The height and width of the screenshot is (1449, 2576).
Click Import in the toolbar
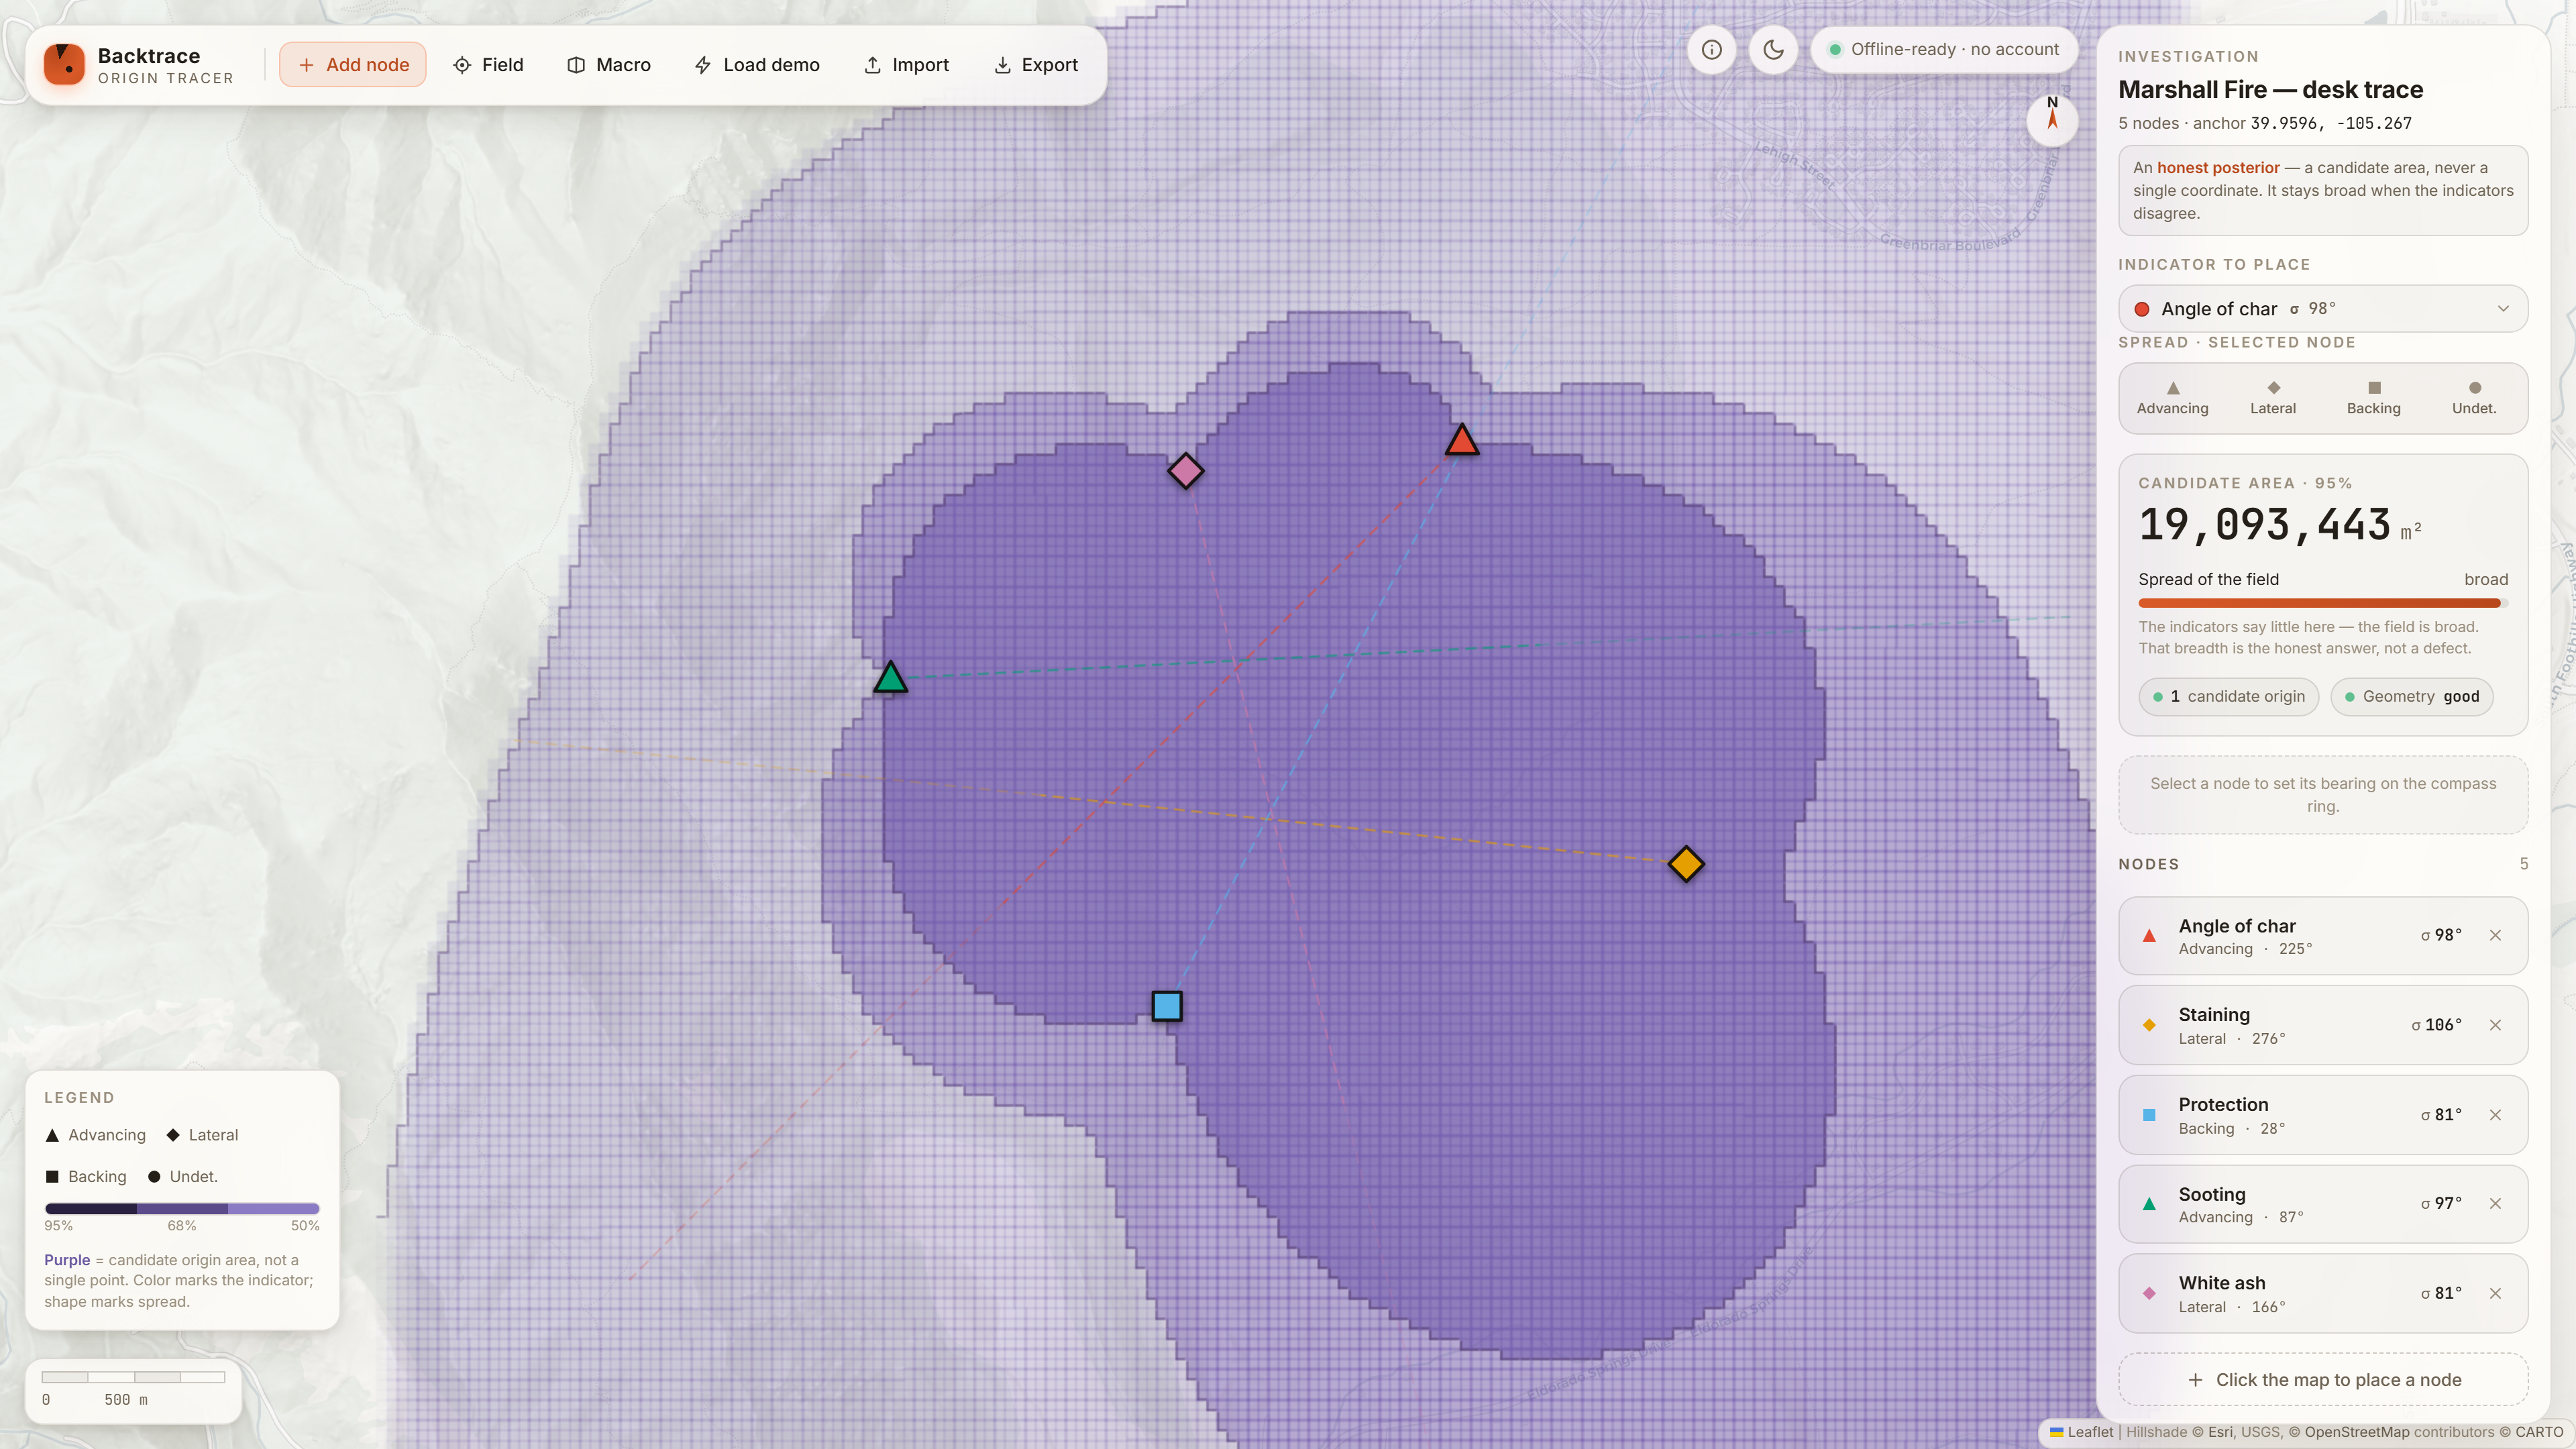(906, 65)
